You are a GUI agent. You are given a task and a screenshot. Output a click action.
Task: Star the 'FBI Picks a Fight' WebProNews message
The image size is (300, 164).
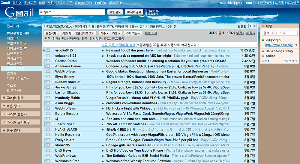point(52,108)
